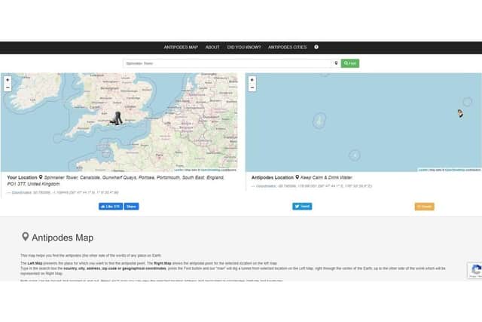
Task: Click the digging man marker on left map
Action: coord(117,118)
